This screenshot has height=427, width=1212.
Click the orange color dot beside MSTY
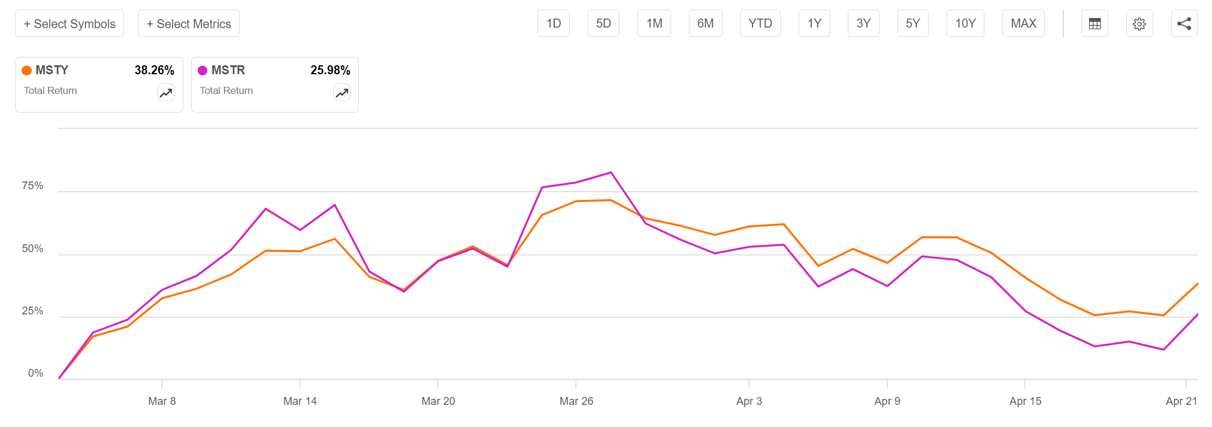(26, 70)
